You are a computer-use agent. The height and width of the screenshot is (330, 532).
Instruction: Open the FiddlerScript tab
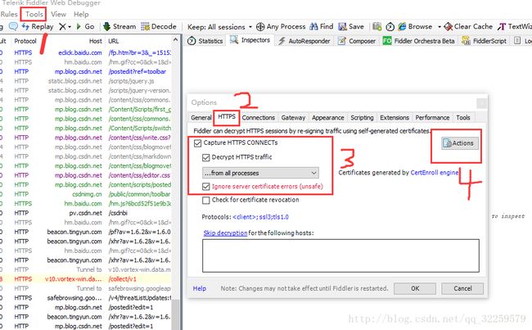[485, 41]
